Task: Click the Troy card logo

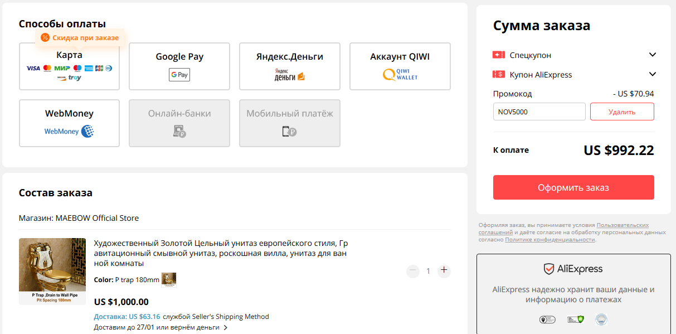Action: click(x=75, y=78)
